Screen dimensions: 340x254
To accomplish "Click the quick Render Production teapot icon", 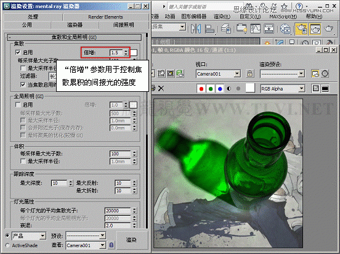I will [x=329, y=28].
